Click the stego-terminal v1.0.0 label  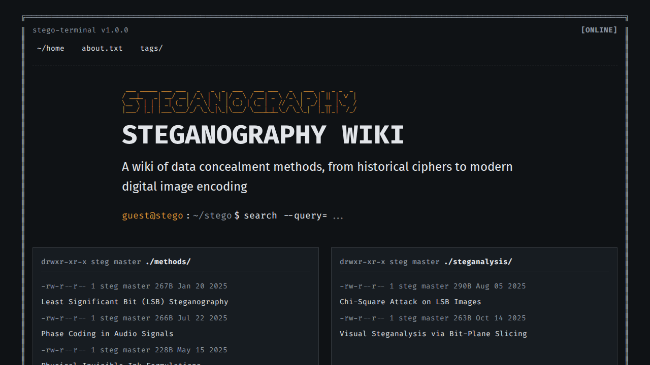pos(80,30)
